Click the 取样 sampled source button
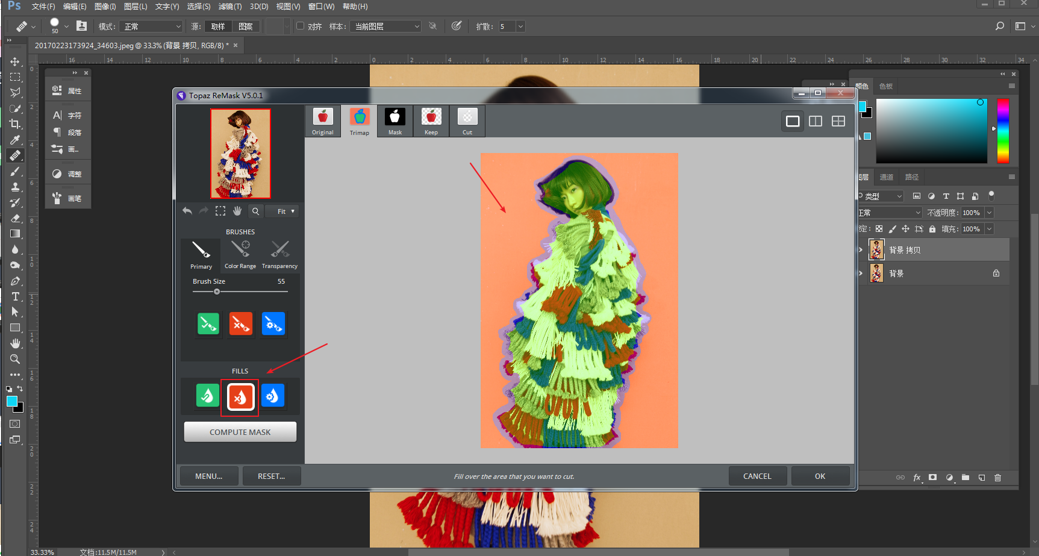The image size is (1039, 556). click(218, 27)
